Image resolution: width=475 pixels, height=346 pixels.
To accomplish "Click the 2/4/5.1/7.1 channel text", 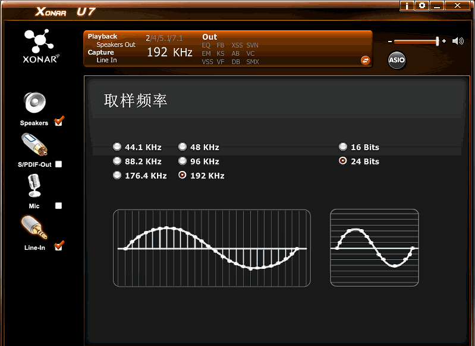I will tap(164, 39).
